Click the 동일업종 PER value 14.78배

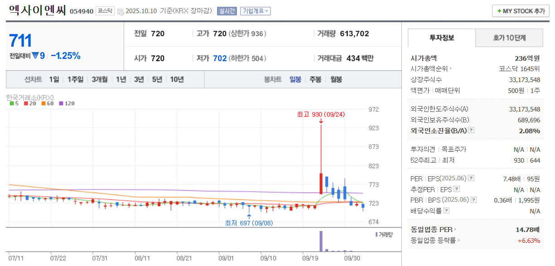coord(528,230)
